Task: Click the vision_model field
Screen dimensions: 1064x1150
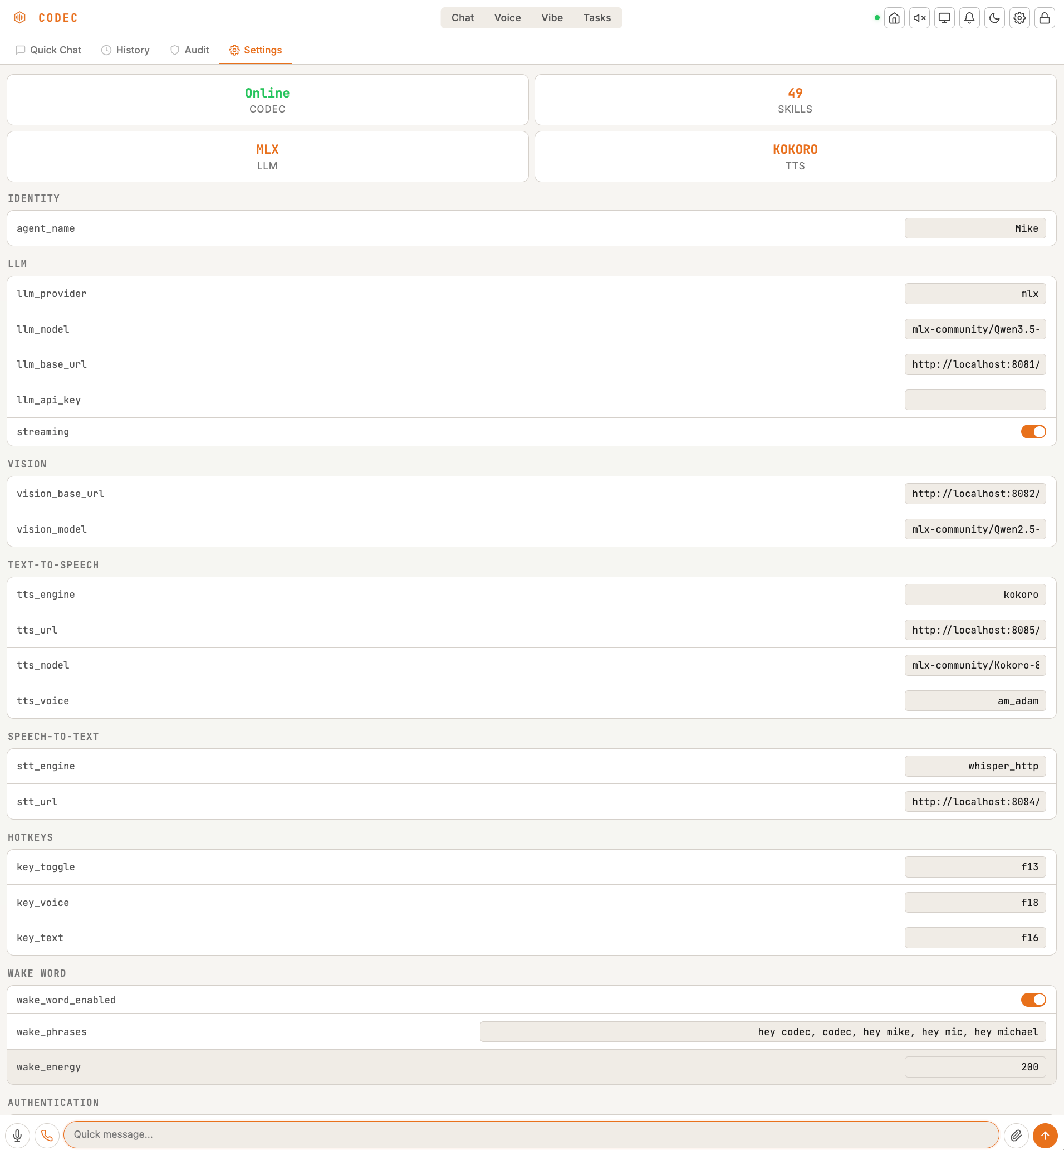Action: [975, 529]
